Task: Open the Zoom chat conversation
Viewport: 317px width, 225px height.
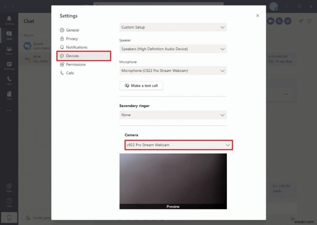Action: pyautogui.click(x=35, y=46)
